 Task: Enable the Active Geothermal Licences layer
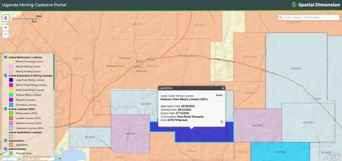(6, 132)
